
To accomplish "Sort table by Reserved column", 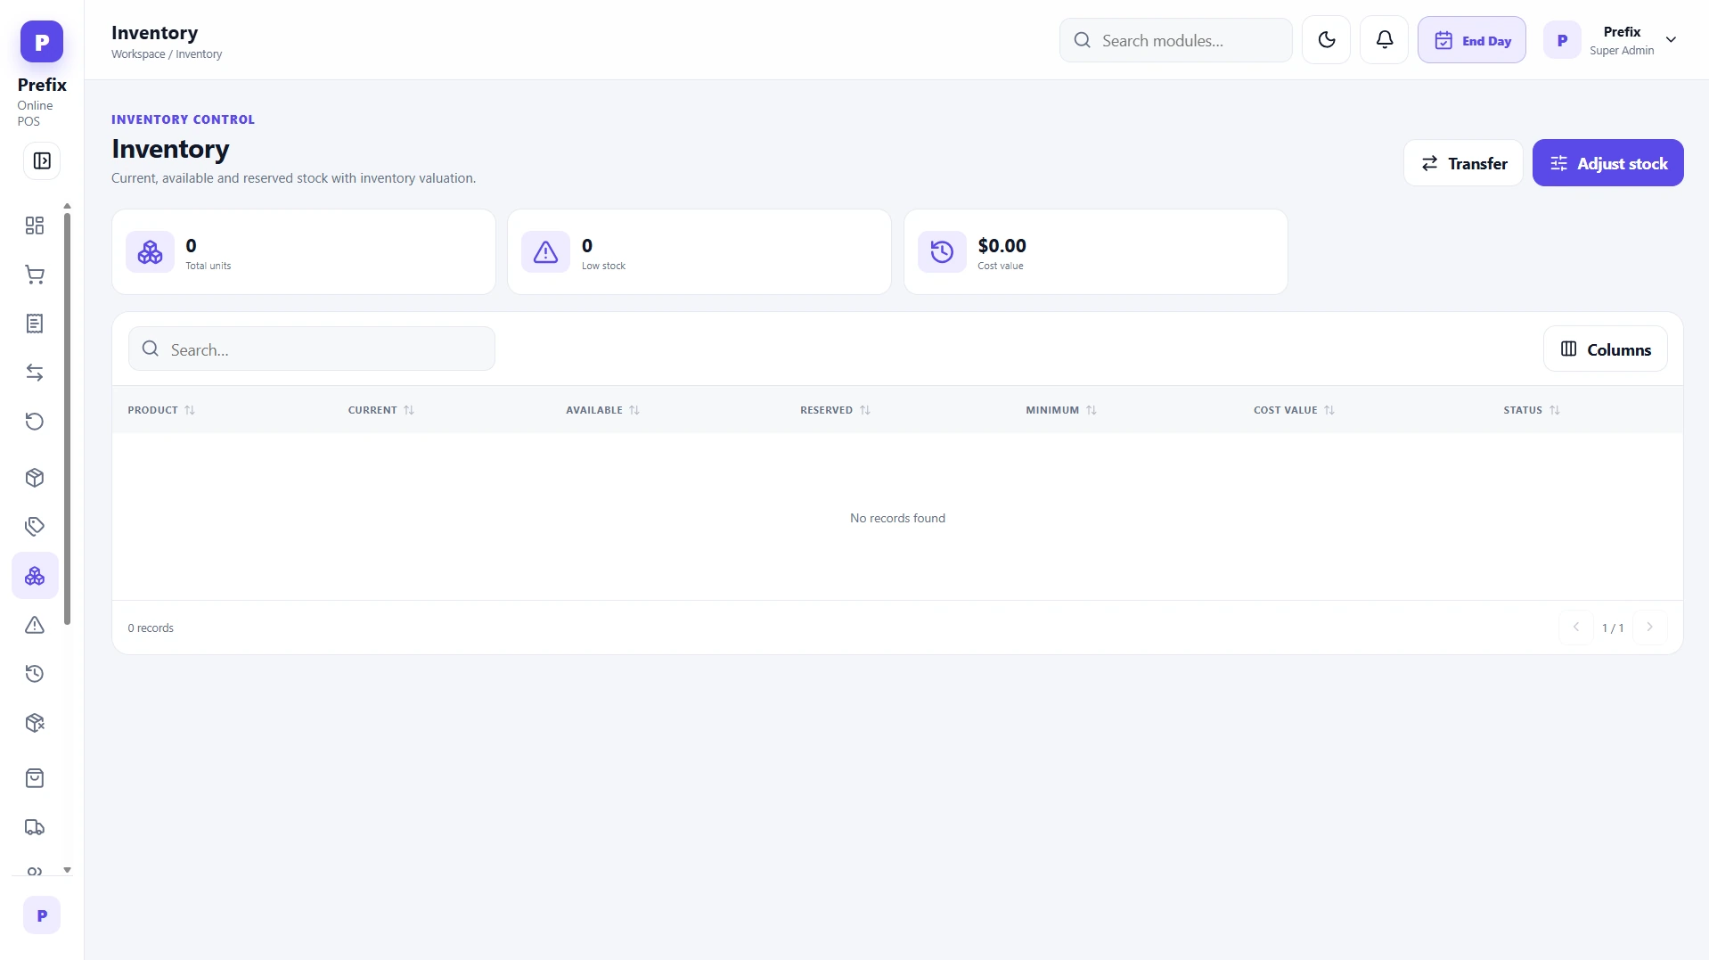I will click(x=835, y=410).
